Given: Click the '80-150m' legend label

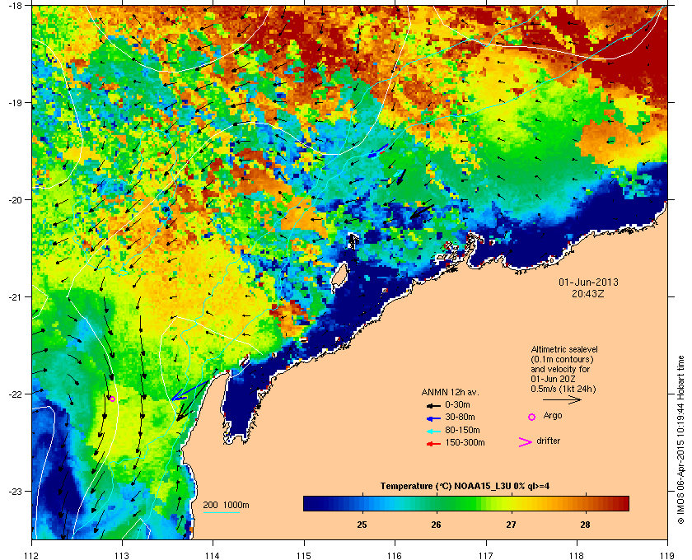Looking at the screenshot, I should click(x=462, y=430).
